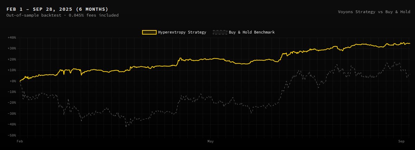
Task: Click the -40% y-axis label
Action: click(12, 125)
